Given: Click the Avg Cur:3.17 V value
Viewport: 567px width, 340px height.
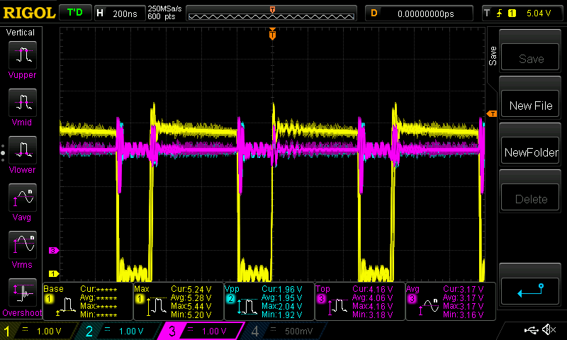Looking at the screenshot, I should [x=464, y=289].
